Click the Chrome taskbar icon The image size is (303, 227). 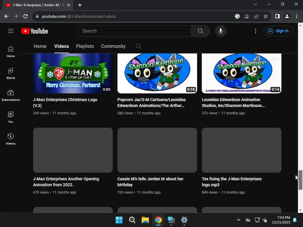[x=158, y=220]
